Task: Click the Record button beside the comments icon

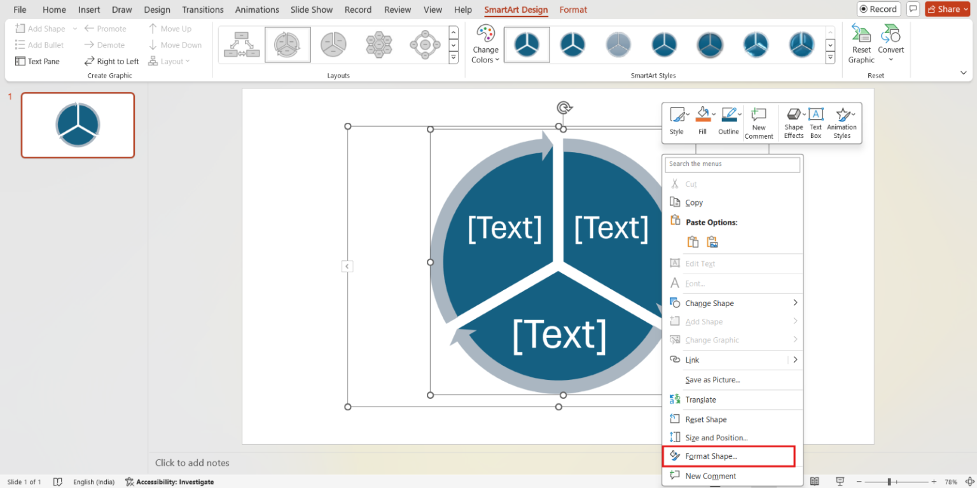Action: pyautogui.click(x=878, y=10)
